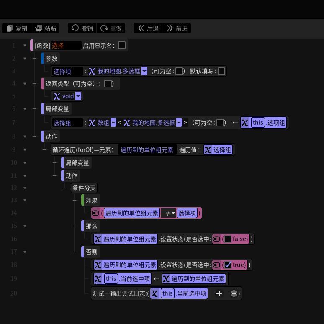
Task: Collapse the 返回类型 section on line 4
Action: (25, 84)
